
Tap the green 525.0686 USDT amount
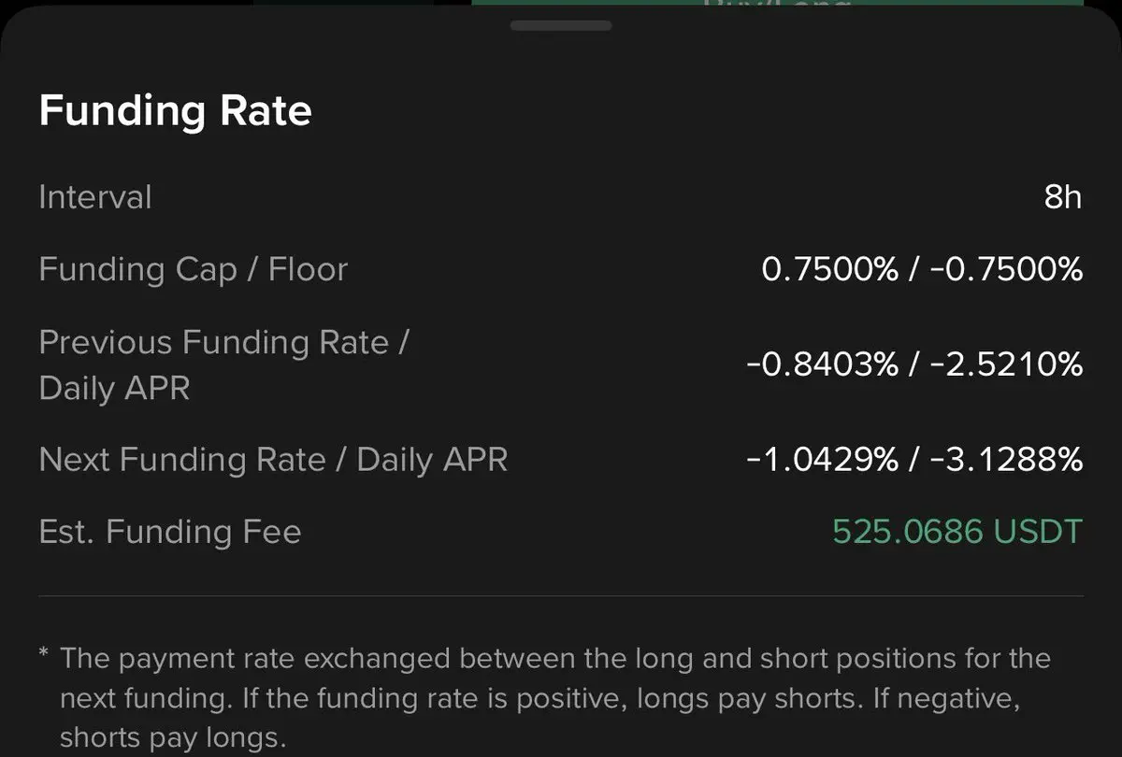coord(957,532)
